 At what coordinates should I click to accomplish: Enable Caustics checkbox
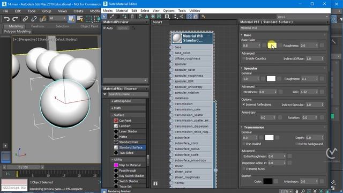pos(243,58)
